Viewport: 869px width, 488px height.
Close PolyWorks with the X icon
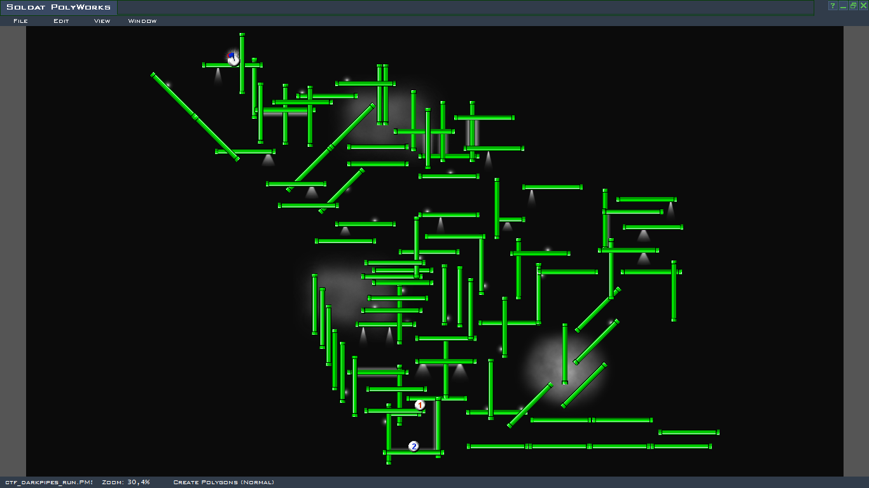(863, 6)
